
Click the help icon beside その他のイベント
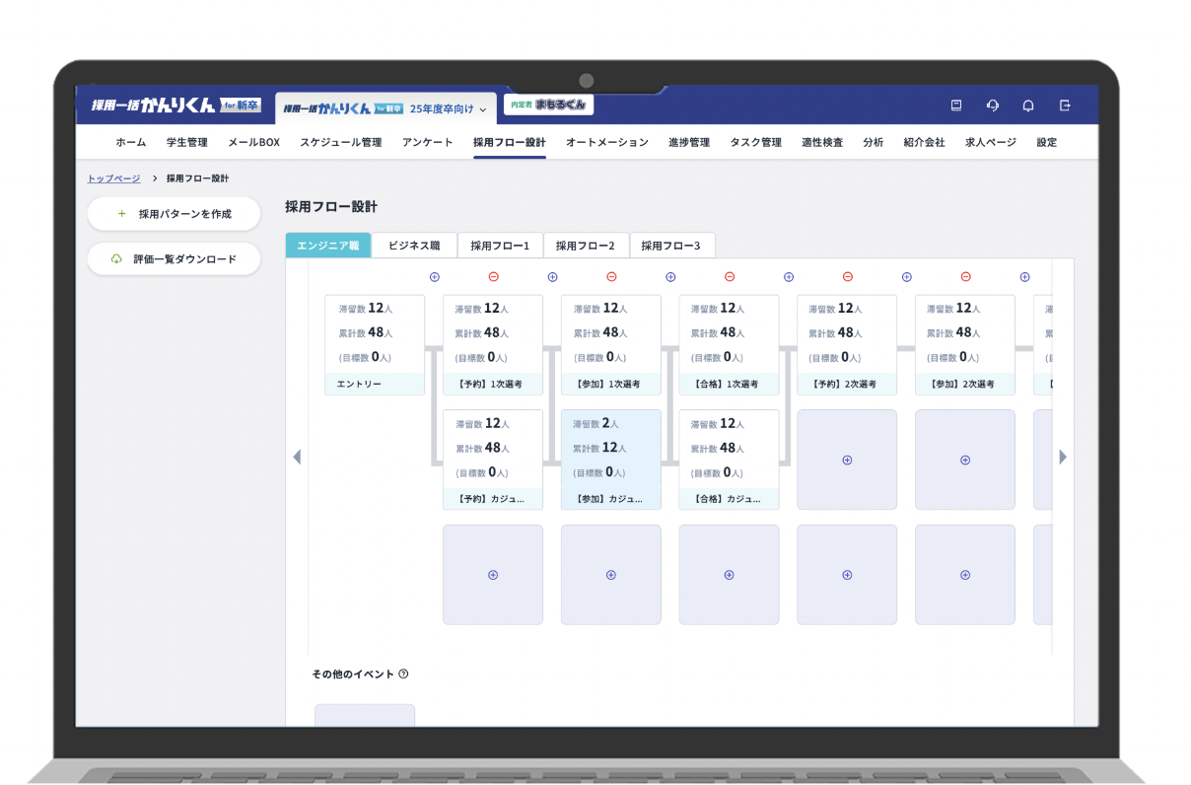[x=403, y=675]
